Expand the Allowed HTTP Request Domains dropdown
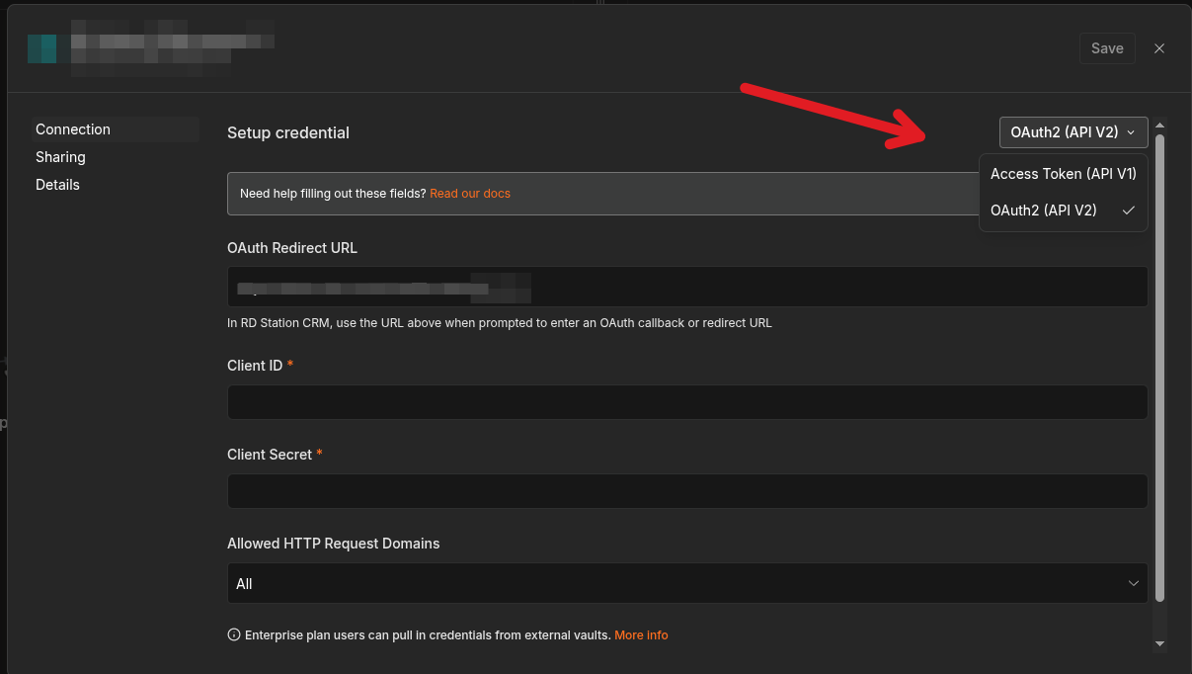The width and height of the screenshot is (1192, 674). 687,584
